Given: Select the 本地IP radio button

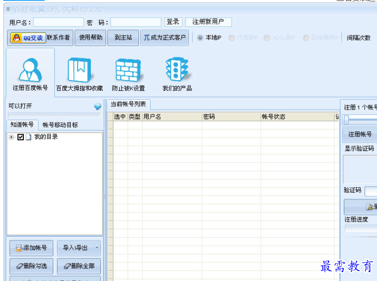Looking at the screenshot, I should point(200,38).
